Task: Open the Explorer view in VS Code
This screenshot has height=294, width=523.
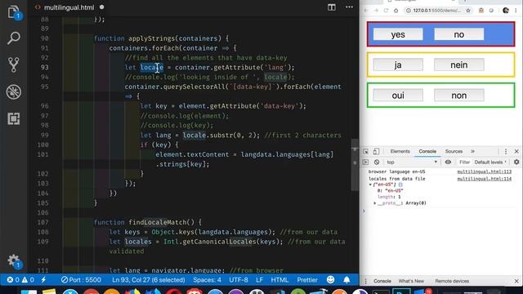Action: click(x=13, y=12)
